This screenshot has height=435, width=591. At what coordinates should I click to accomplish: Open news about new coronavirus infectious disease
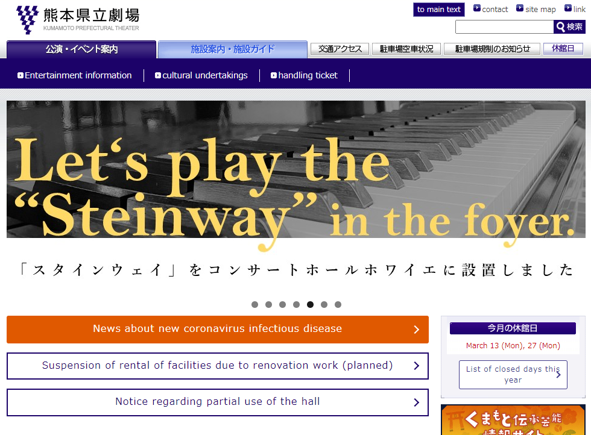(x=218, y=329)
